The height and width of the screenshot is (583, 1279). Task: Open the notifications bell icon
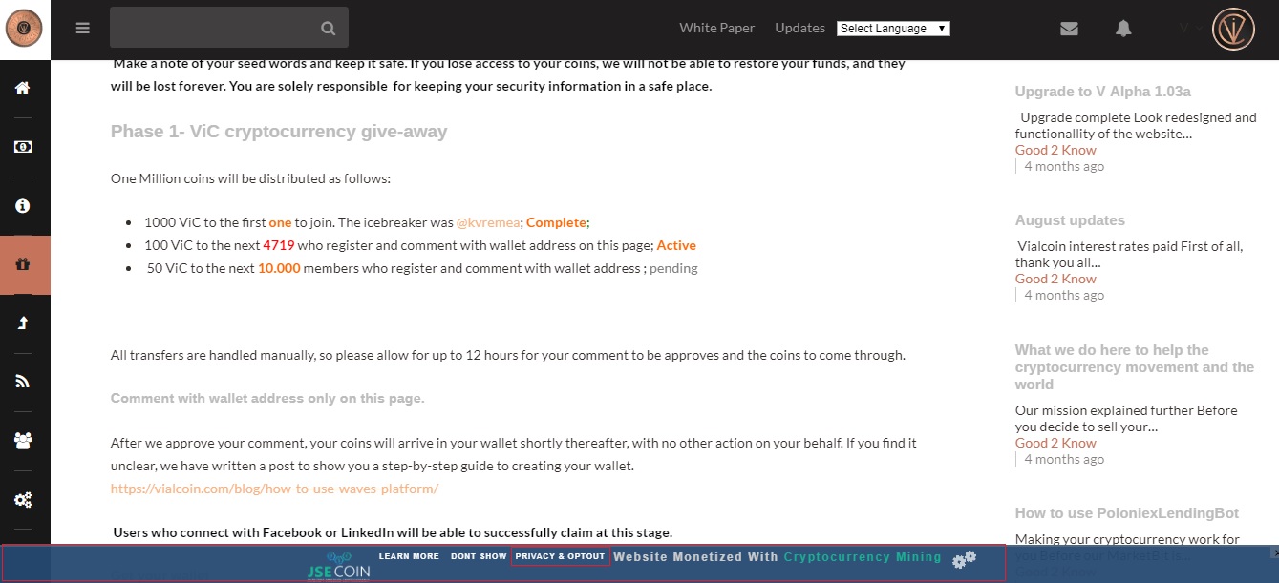(1123, 29)
